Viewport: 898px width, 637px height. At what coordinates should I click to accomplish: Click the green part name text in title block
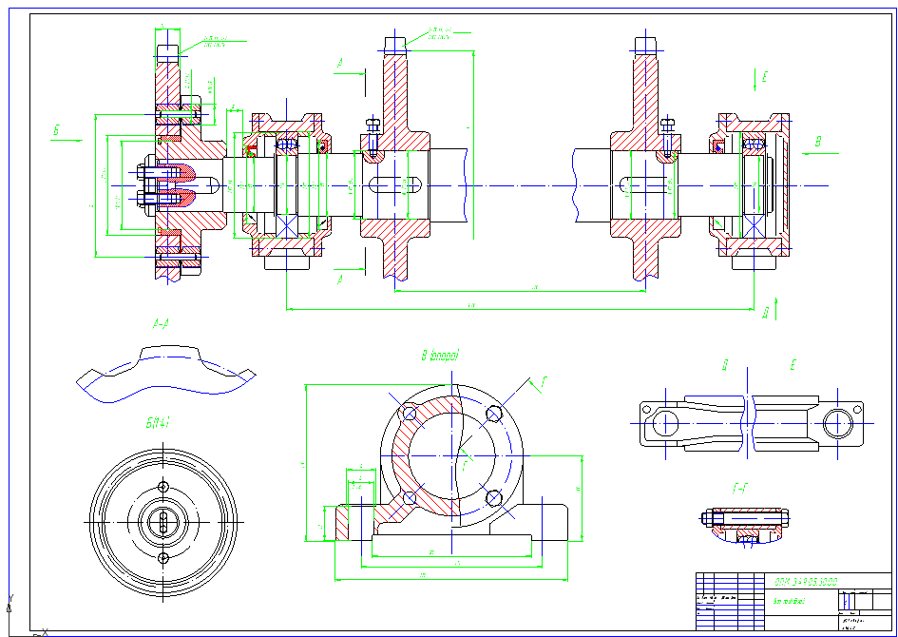(789, 602)
